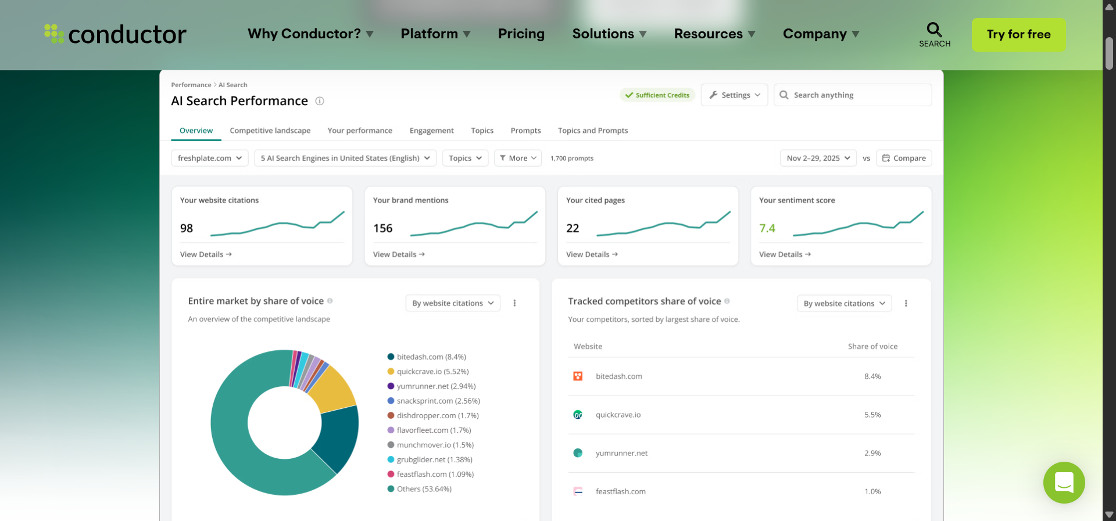Open three-dot menu of Tracked competitors card
The image size is (1116, 521).
(x=906, y=303)
